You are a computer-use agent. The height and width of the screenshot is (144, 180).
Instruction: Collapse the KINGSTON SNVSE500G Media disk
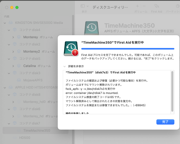[5, 23]
